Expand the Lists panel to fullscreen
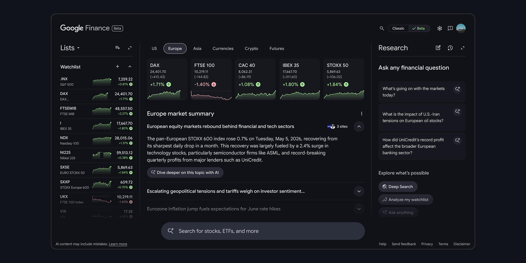The height and width of the screenshot is (263, 526). click(130, 48)
